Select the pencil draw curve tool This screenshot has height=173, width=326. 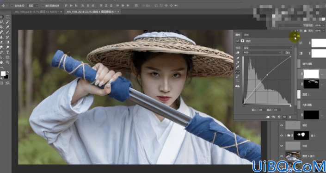[238, 76]
